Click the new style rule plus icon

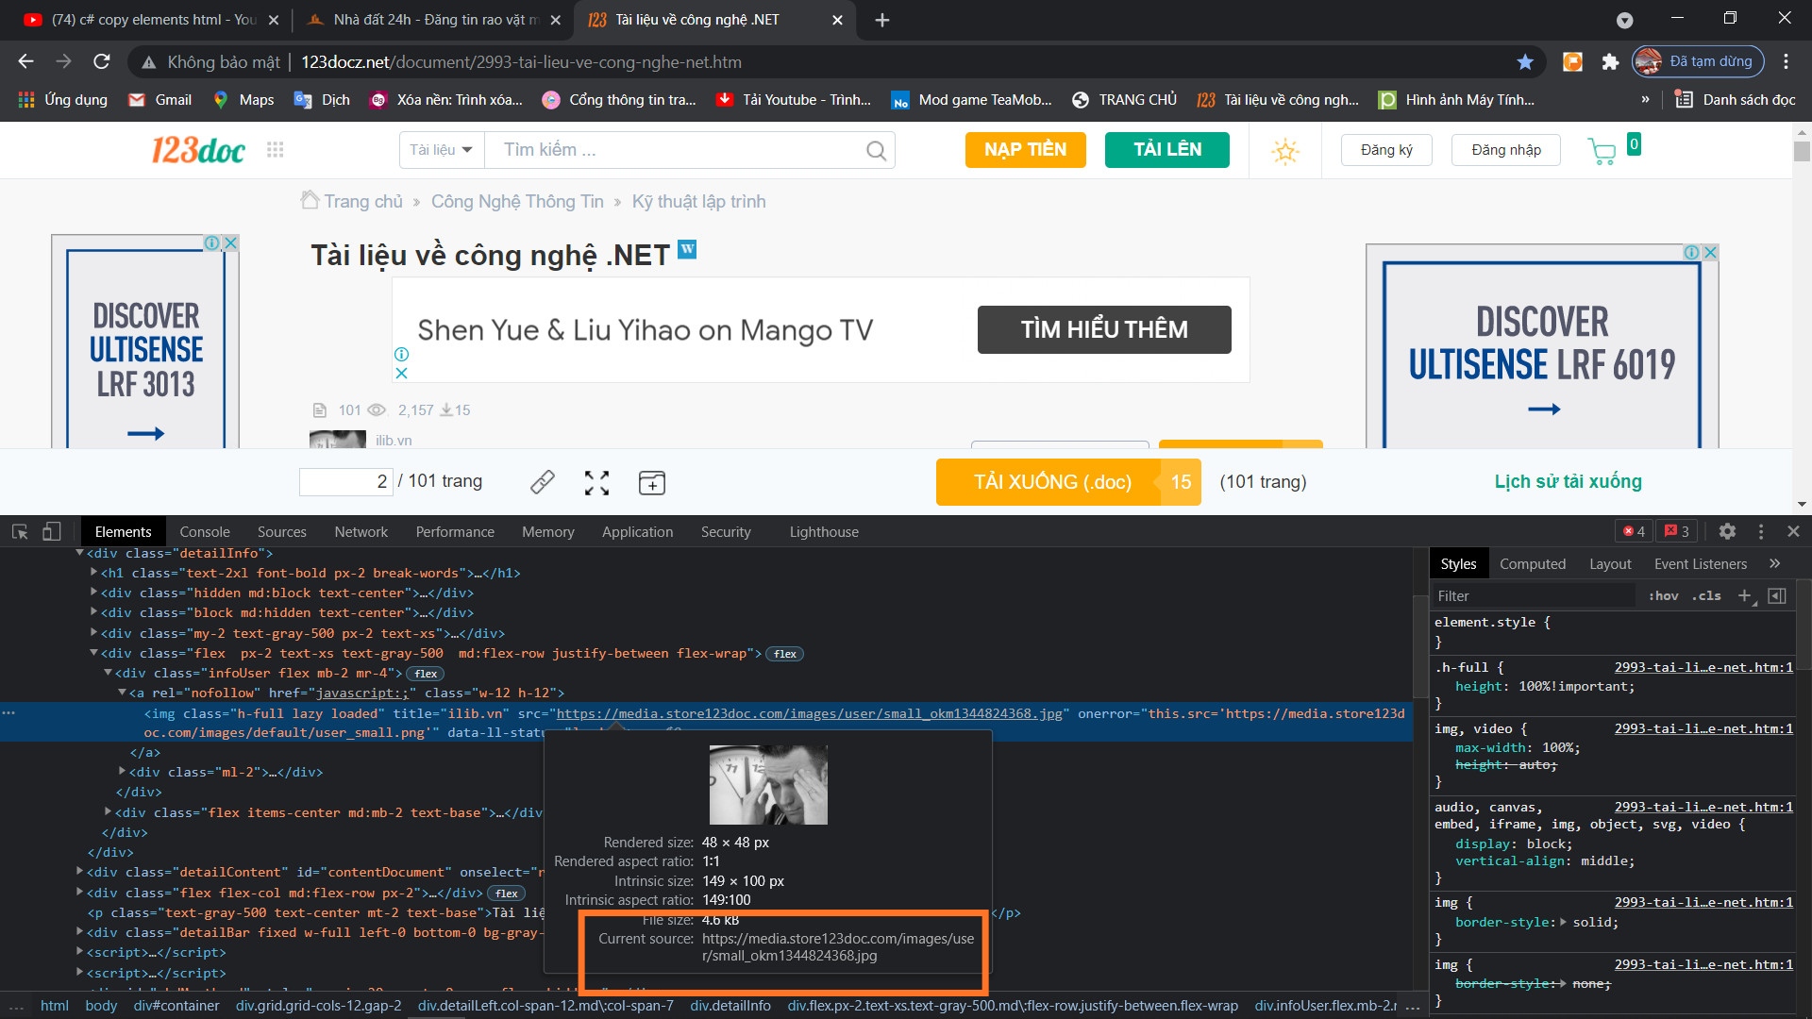pyautogui.click(x=1745, y=595)
